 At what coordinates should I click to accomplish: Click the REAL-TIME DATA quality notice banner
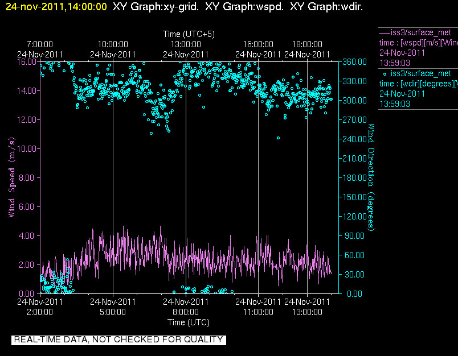(118, 340)
